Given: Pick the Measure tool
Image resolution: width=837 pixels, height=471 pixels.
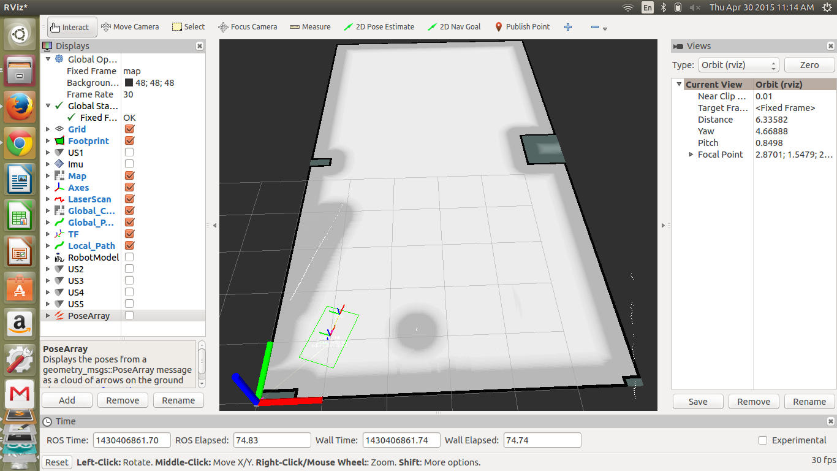Looking at the screenshot, I should (310, 27).
